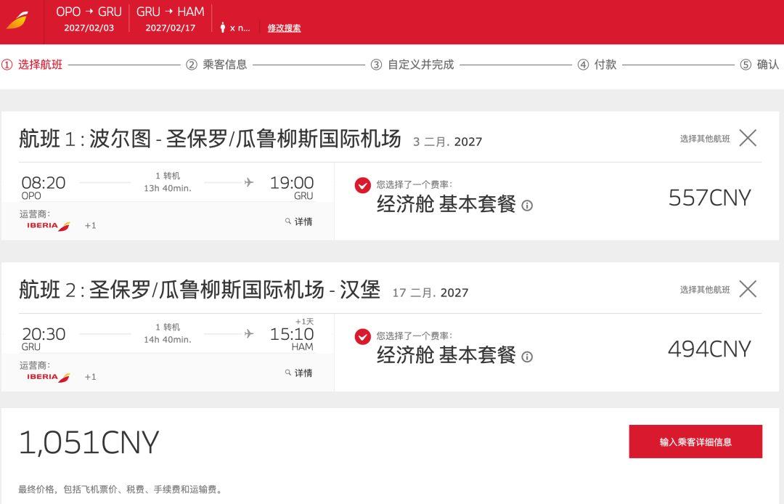Open 详情 for the 20:30 GRU flight

[x=303, y=373]
